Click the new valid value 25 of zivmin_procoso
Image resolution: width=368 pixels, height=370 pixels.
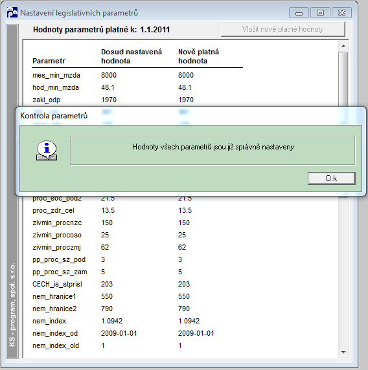[x=182, y=235]
